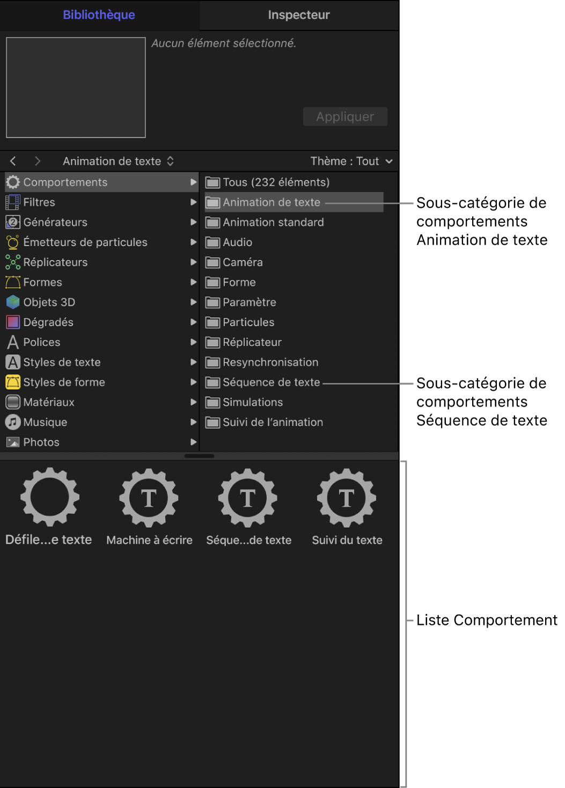Open the Audio folder
This screenshot has height=788, width=565.
pos(294,242)
